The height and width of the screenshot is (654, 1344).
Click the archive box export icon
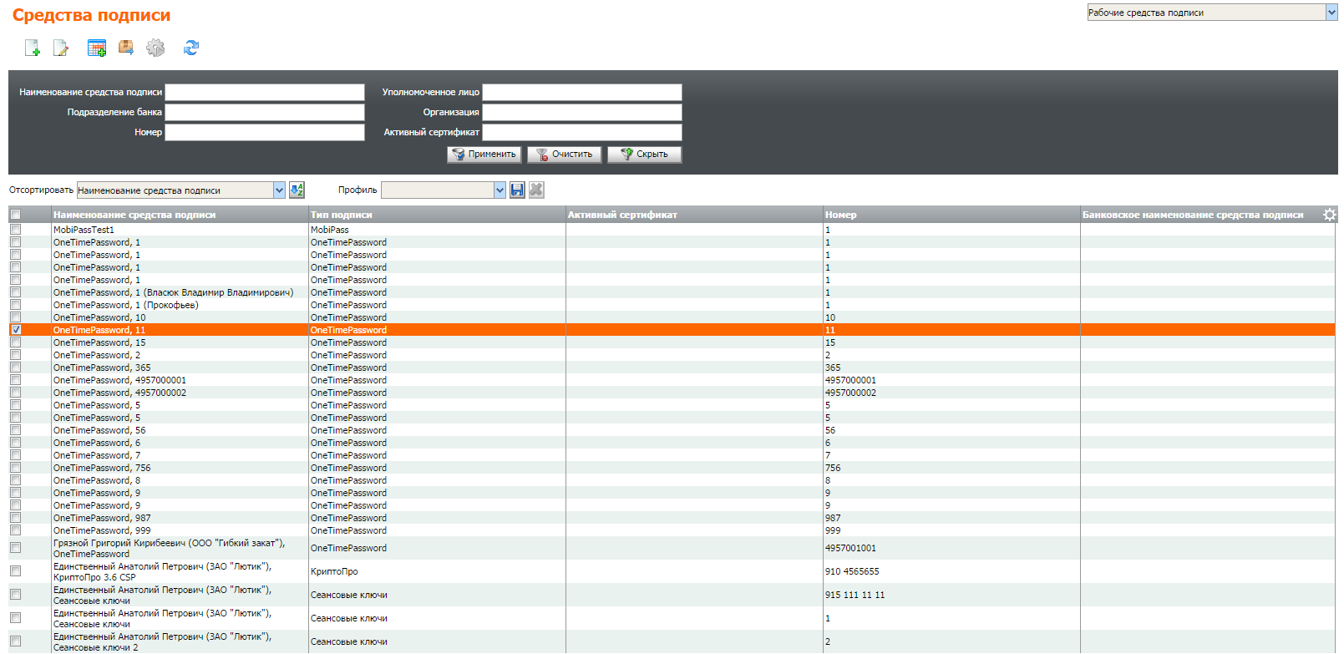(x=126, y=48)
